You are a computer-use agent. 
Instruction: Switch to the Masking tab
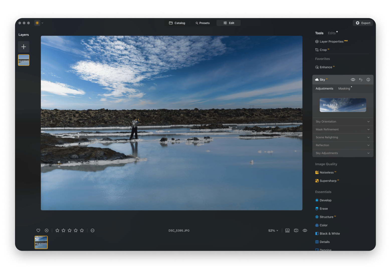344,88
